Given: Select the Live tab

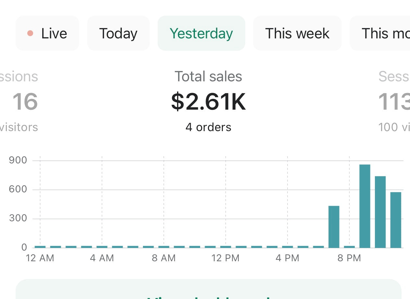Looking at the screenshot, I should coord(47,33).
